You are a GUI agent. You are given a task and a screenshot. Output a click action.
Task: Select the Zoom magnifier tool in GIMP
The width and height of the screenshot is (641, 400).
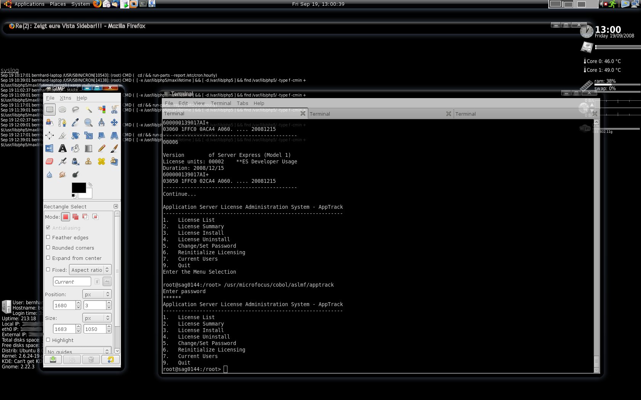[89, 123]
